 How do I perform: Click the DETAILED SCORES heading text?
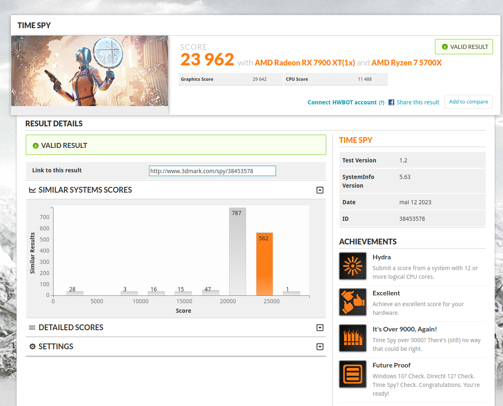pos(71,328)
